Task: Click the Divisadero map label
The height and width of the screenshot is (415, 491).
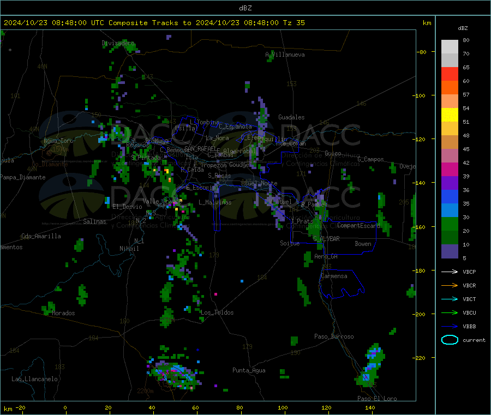Action: click(x=118, y=43)
